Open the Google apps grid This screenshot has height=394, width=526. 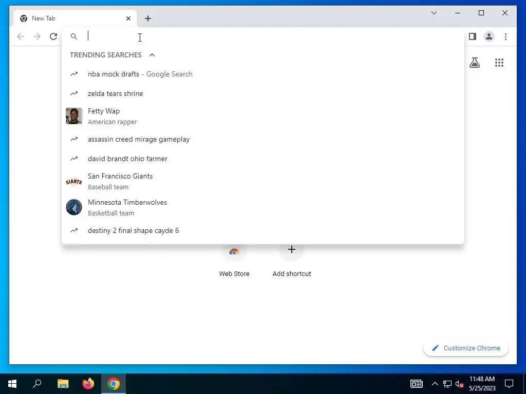[499, 63]
